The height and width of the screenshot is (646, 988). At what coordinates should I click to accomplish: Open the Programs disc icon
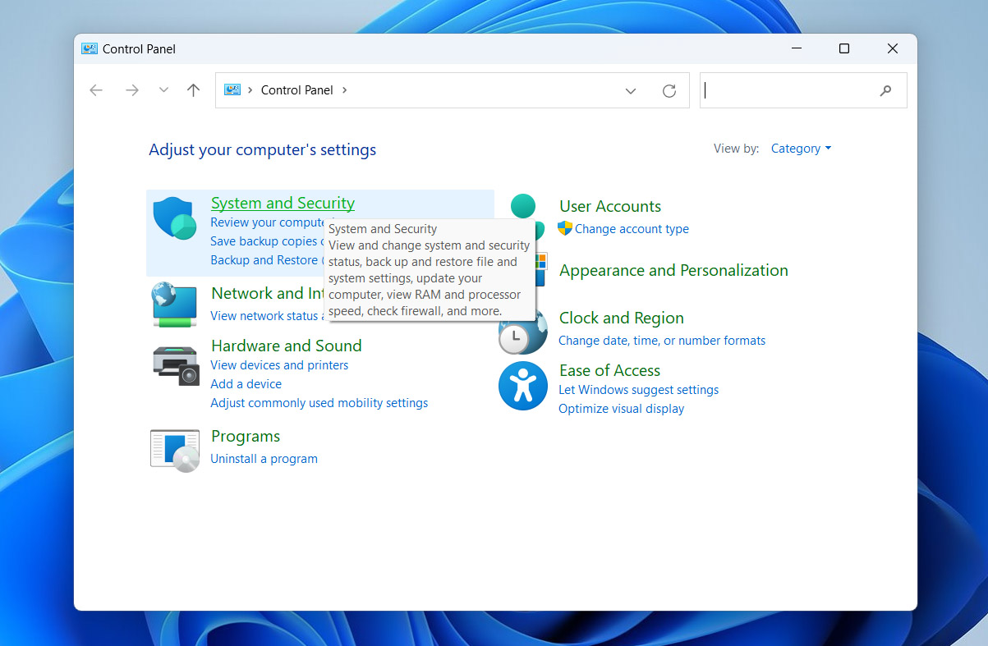pyautogui.click(x=175, y=451)
